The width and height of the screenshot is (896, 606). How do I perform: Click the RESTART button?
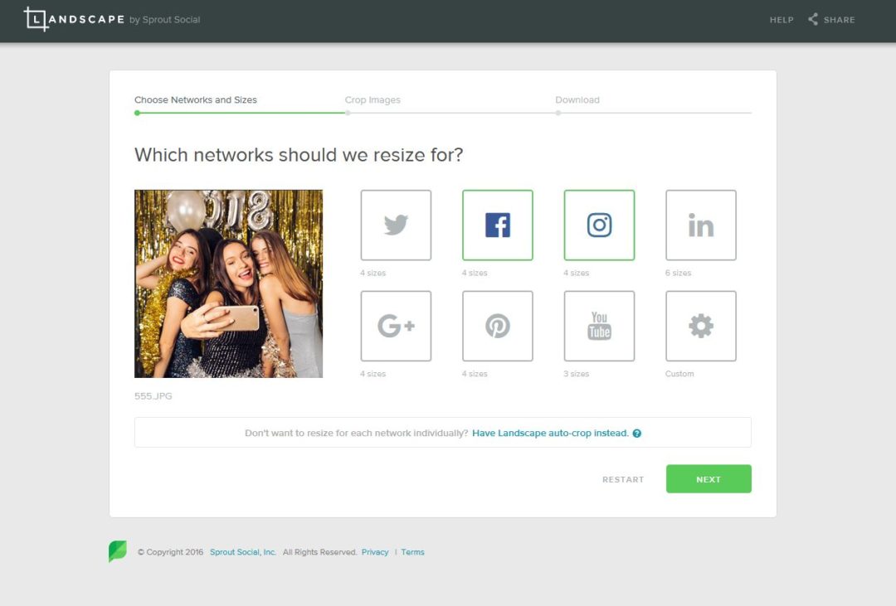click(623, 480)
